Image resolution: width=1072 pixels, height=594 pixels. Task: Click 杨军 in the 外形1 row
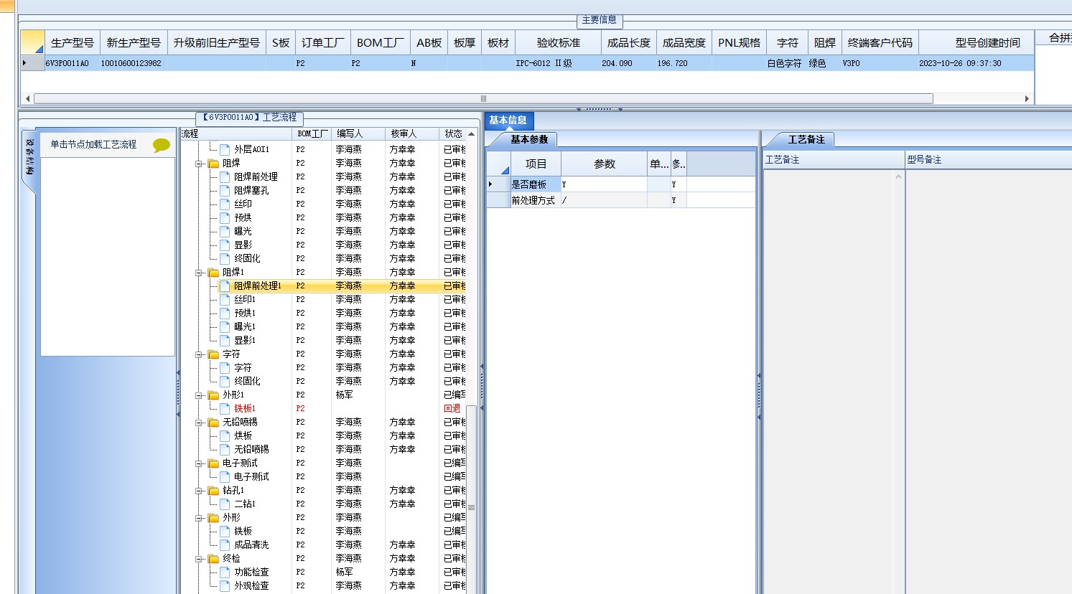click(345, 395)
